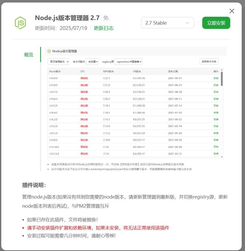245x251 pixels.
Task: Switch to the 概览 overview tab
Action: 28,55
